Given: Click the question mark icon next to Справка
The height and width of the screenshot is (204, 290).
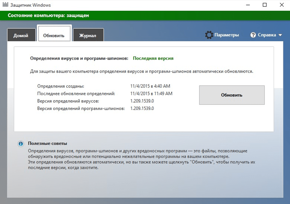Looking at the screenshot, I should [x=253, y=35].
